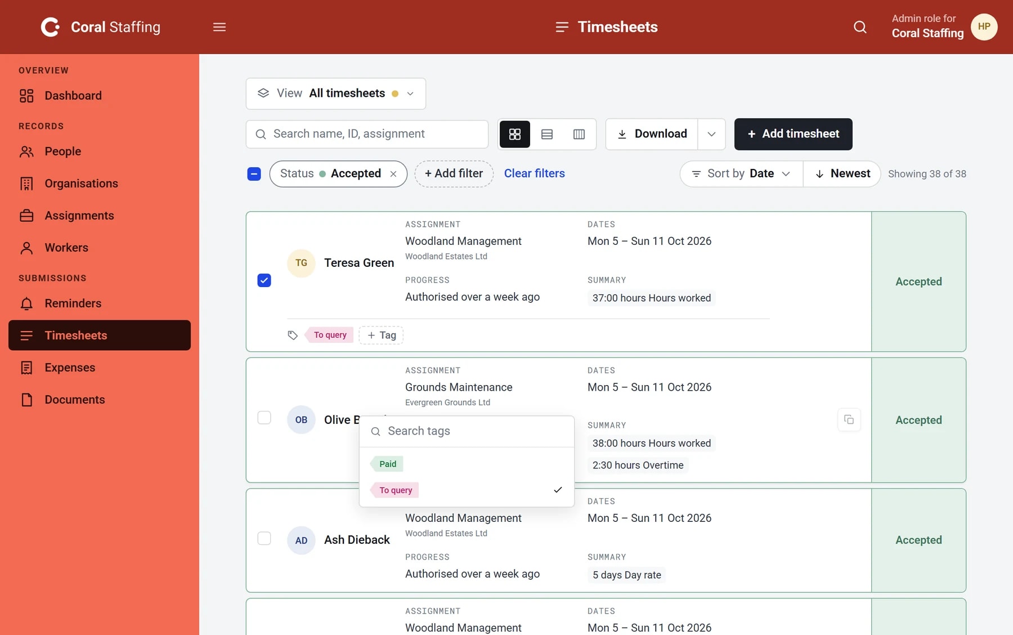The height and width of the screenshot is (635, 1013).
Task: Open search via header magnifier icon
Action: [860, 27]
